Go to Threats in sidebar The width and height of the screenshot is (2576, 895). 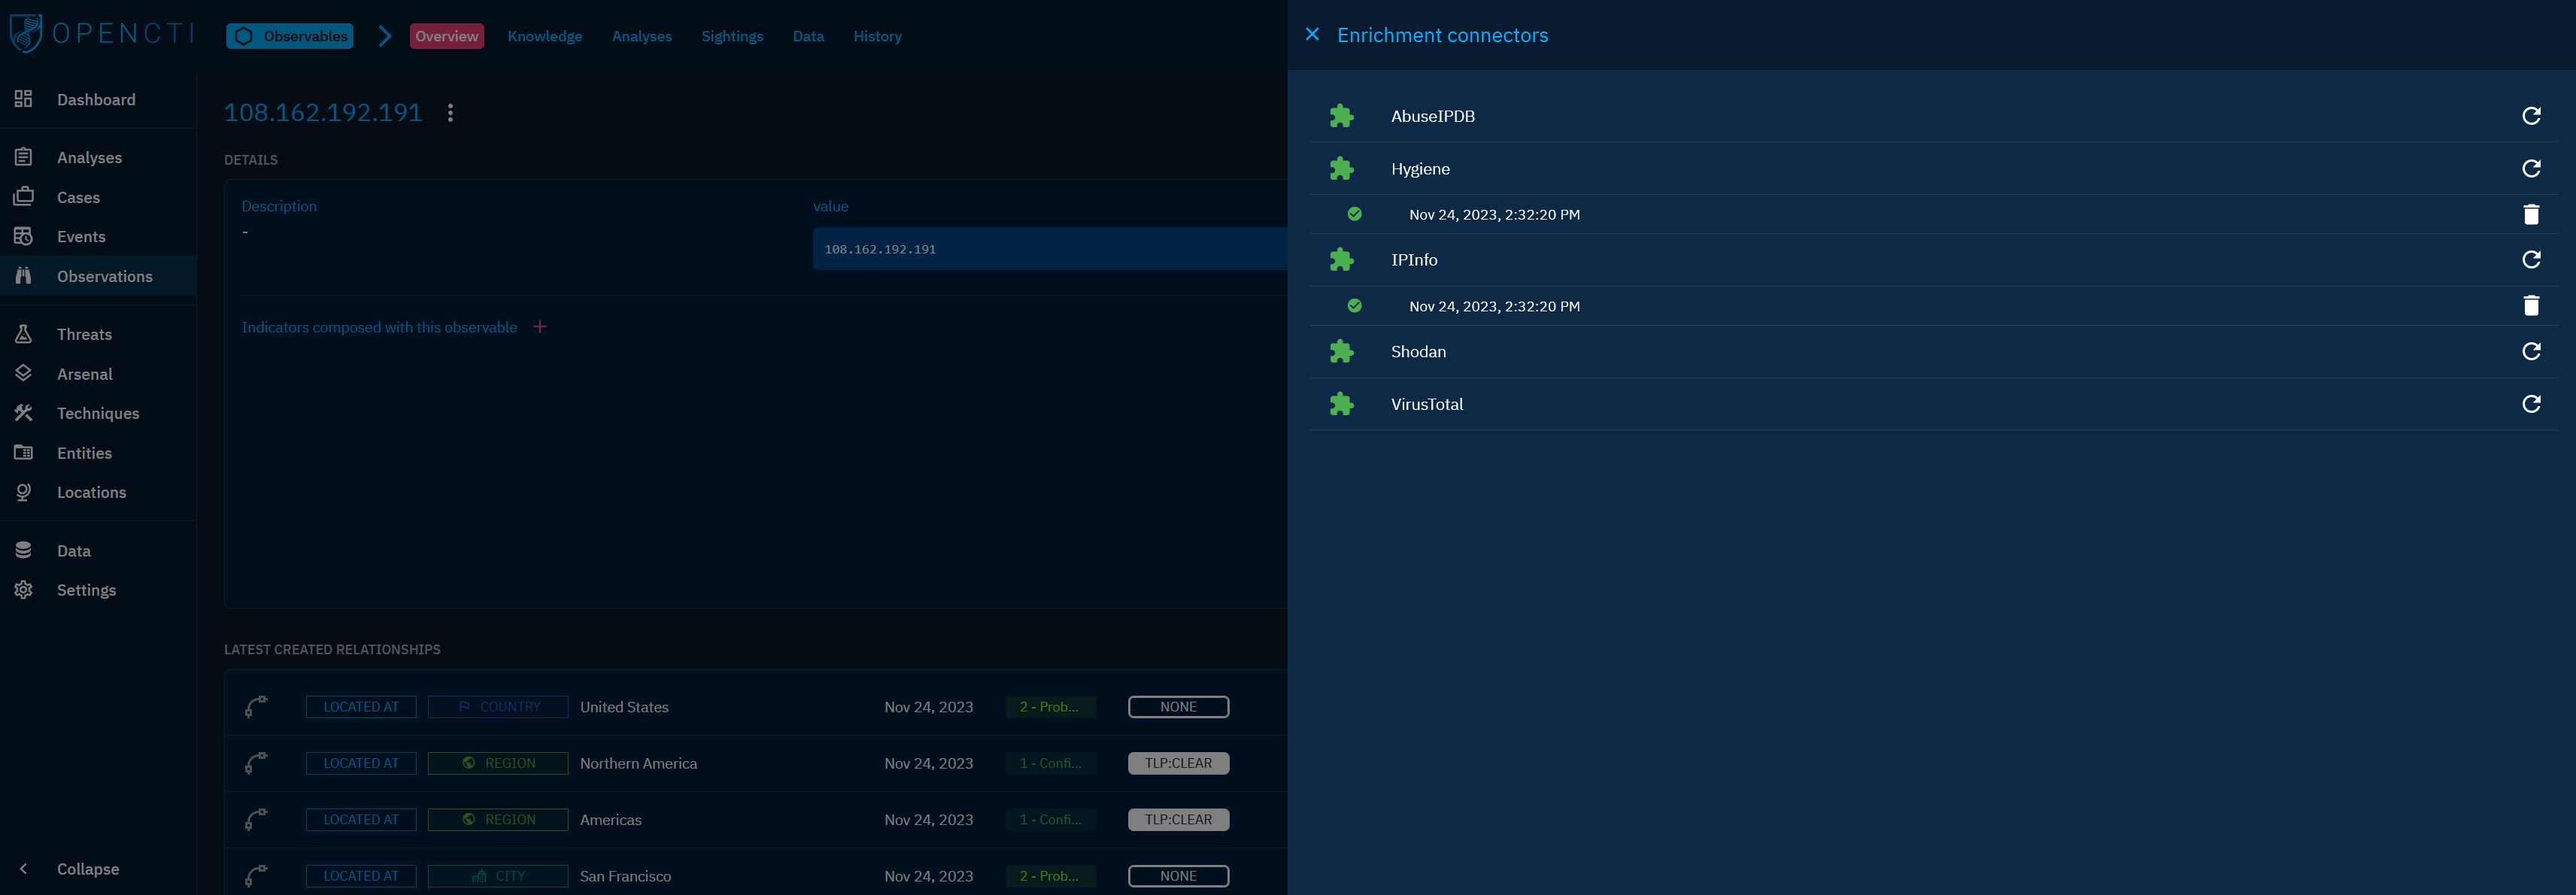pos(84,334)
